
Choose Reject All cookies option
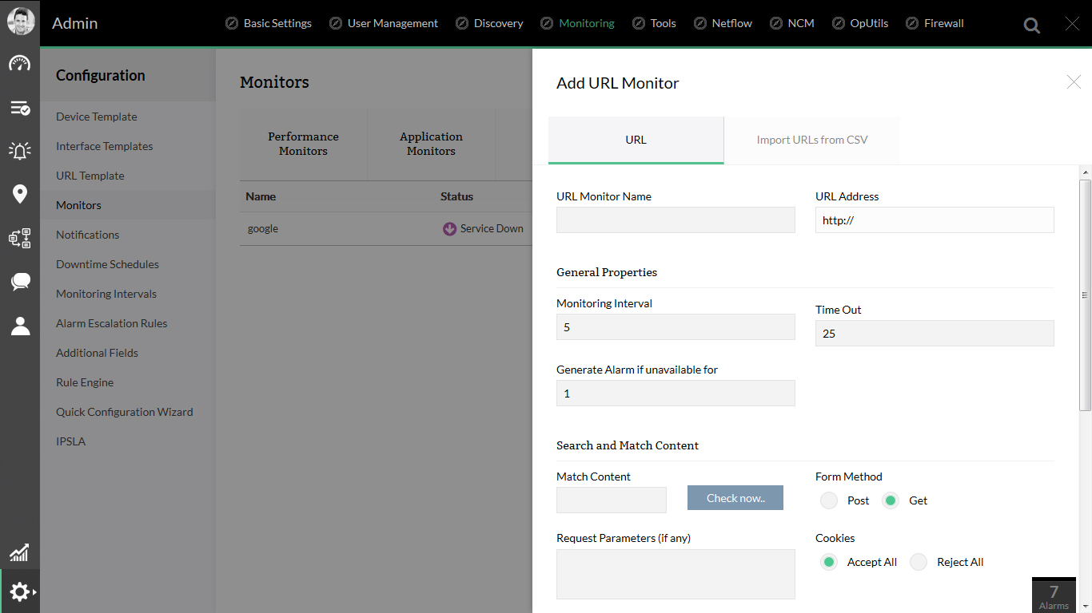(919, 562)
